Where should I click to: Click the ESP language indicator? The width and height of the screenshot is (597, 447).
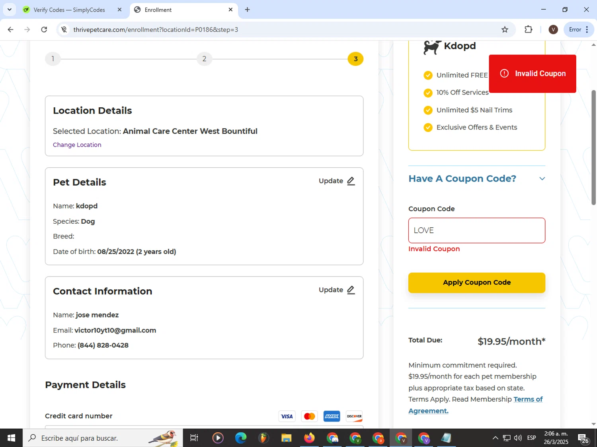click(x=531, y=438)
